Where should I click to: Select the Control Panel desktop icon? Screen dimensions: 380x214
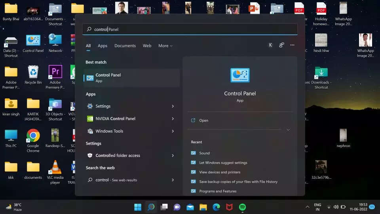coord(33,43)
